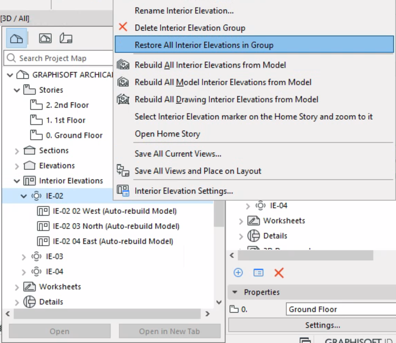Select the Project Map icon
Screen dimensions: 396x343
pos(16,39)
